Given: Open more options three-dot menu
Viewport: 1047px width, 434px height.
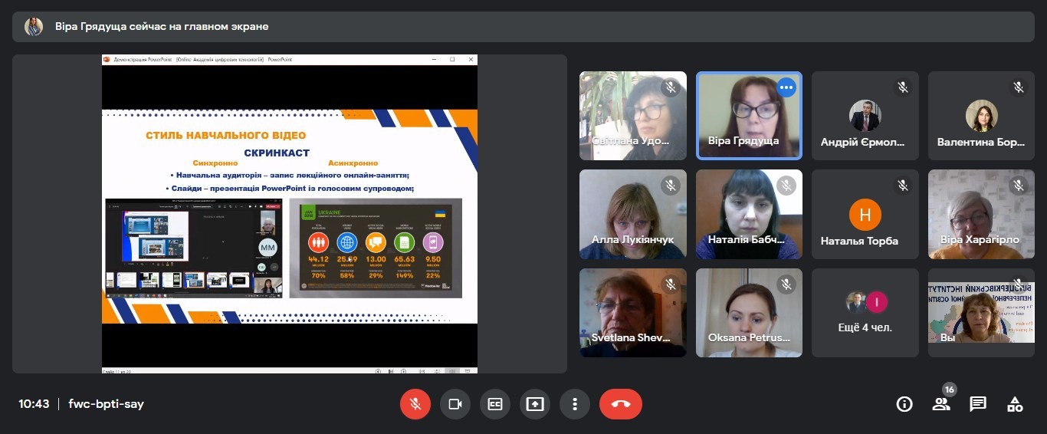Looking at the screenshot, I should pos(575,404).
